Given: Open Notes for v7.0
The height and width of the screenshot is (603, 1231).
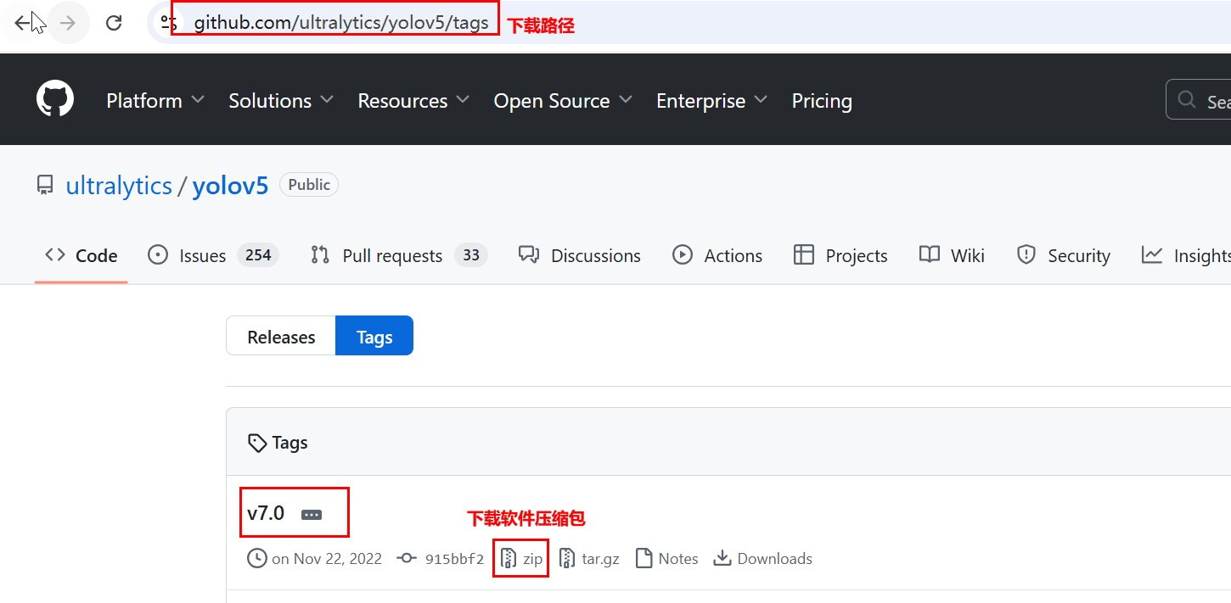Looking at the screenshot, I should pos(667,558).
